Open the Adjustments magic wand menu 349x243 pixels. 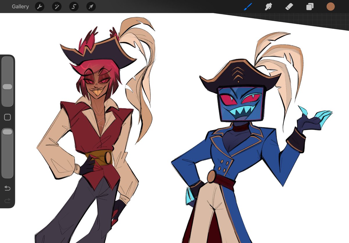(x=57, y=6)
